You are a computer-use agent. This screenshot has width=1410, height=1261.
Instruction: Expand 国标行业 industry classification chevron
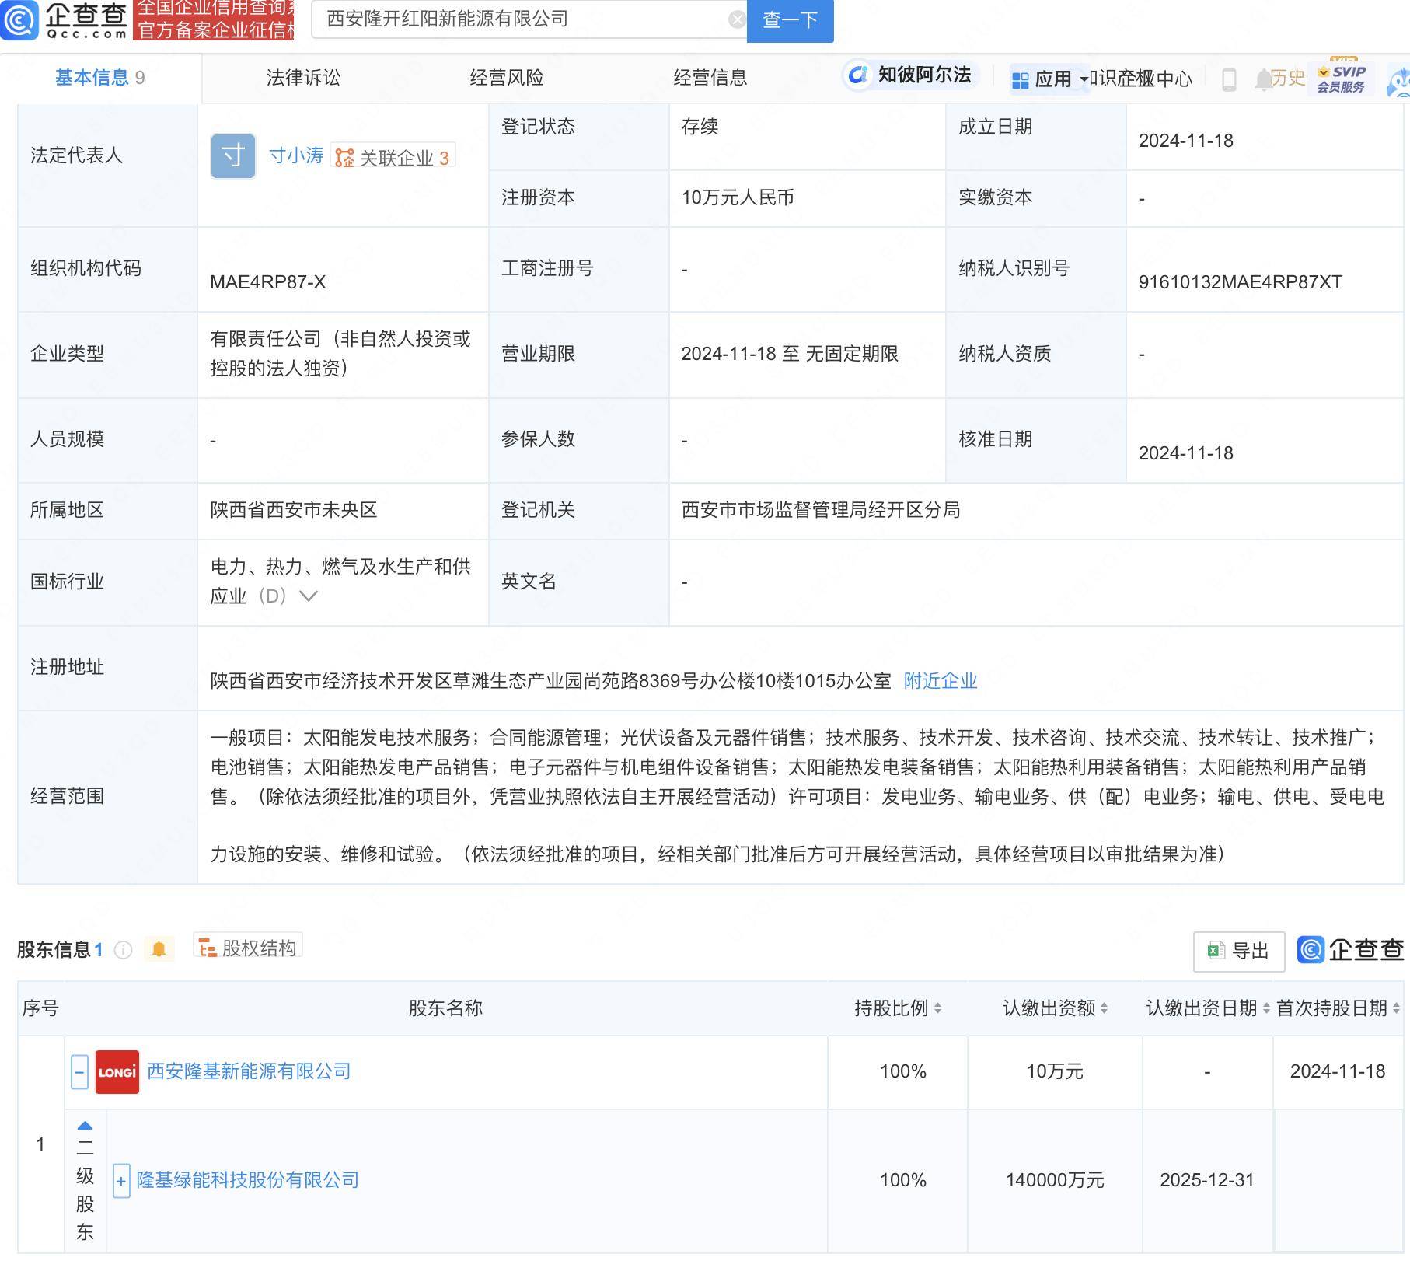309,596
